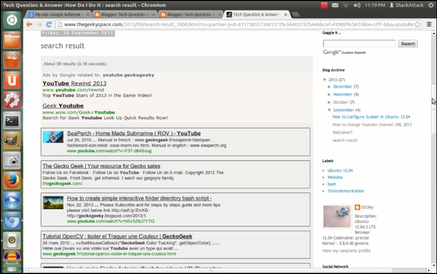Open bash label link
This screenshot has height=274, width=437.
click(332, 184)
